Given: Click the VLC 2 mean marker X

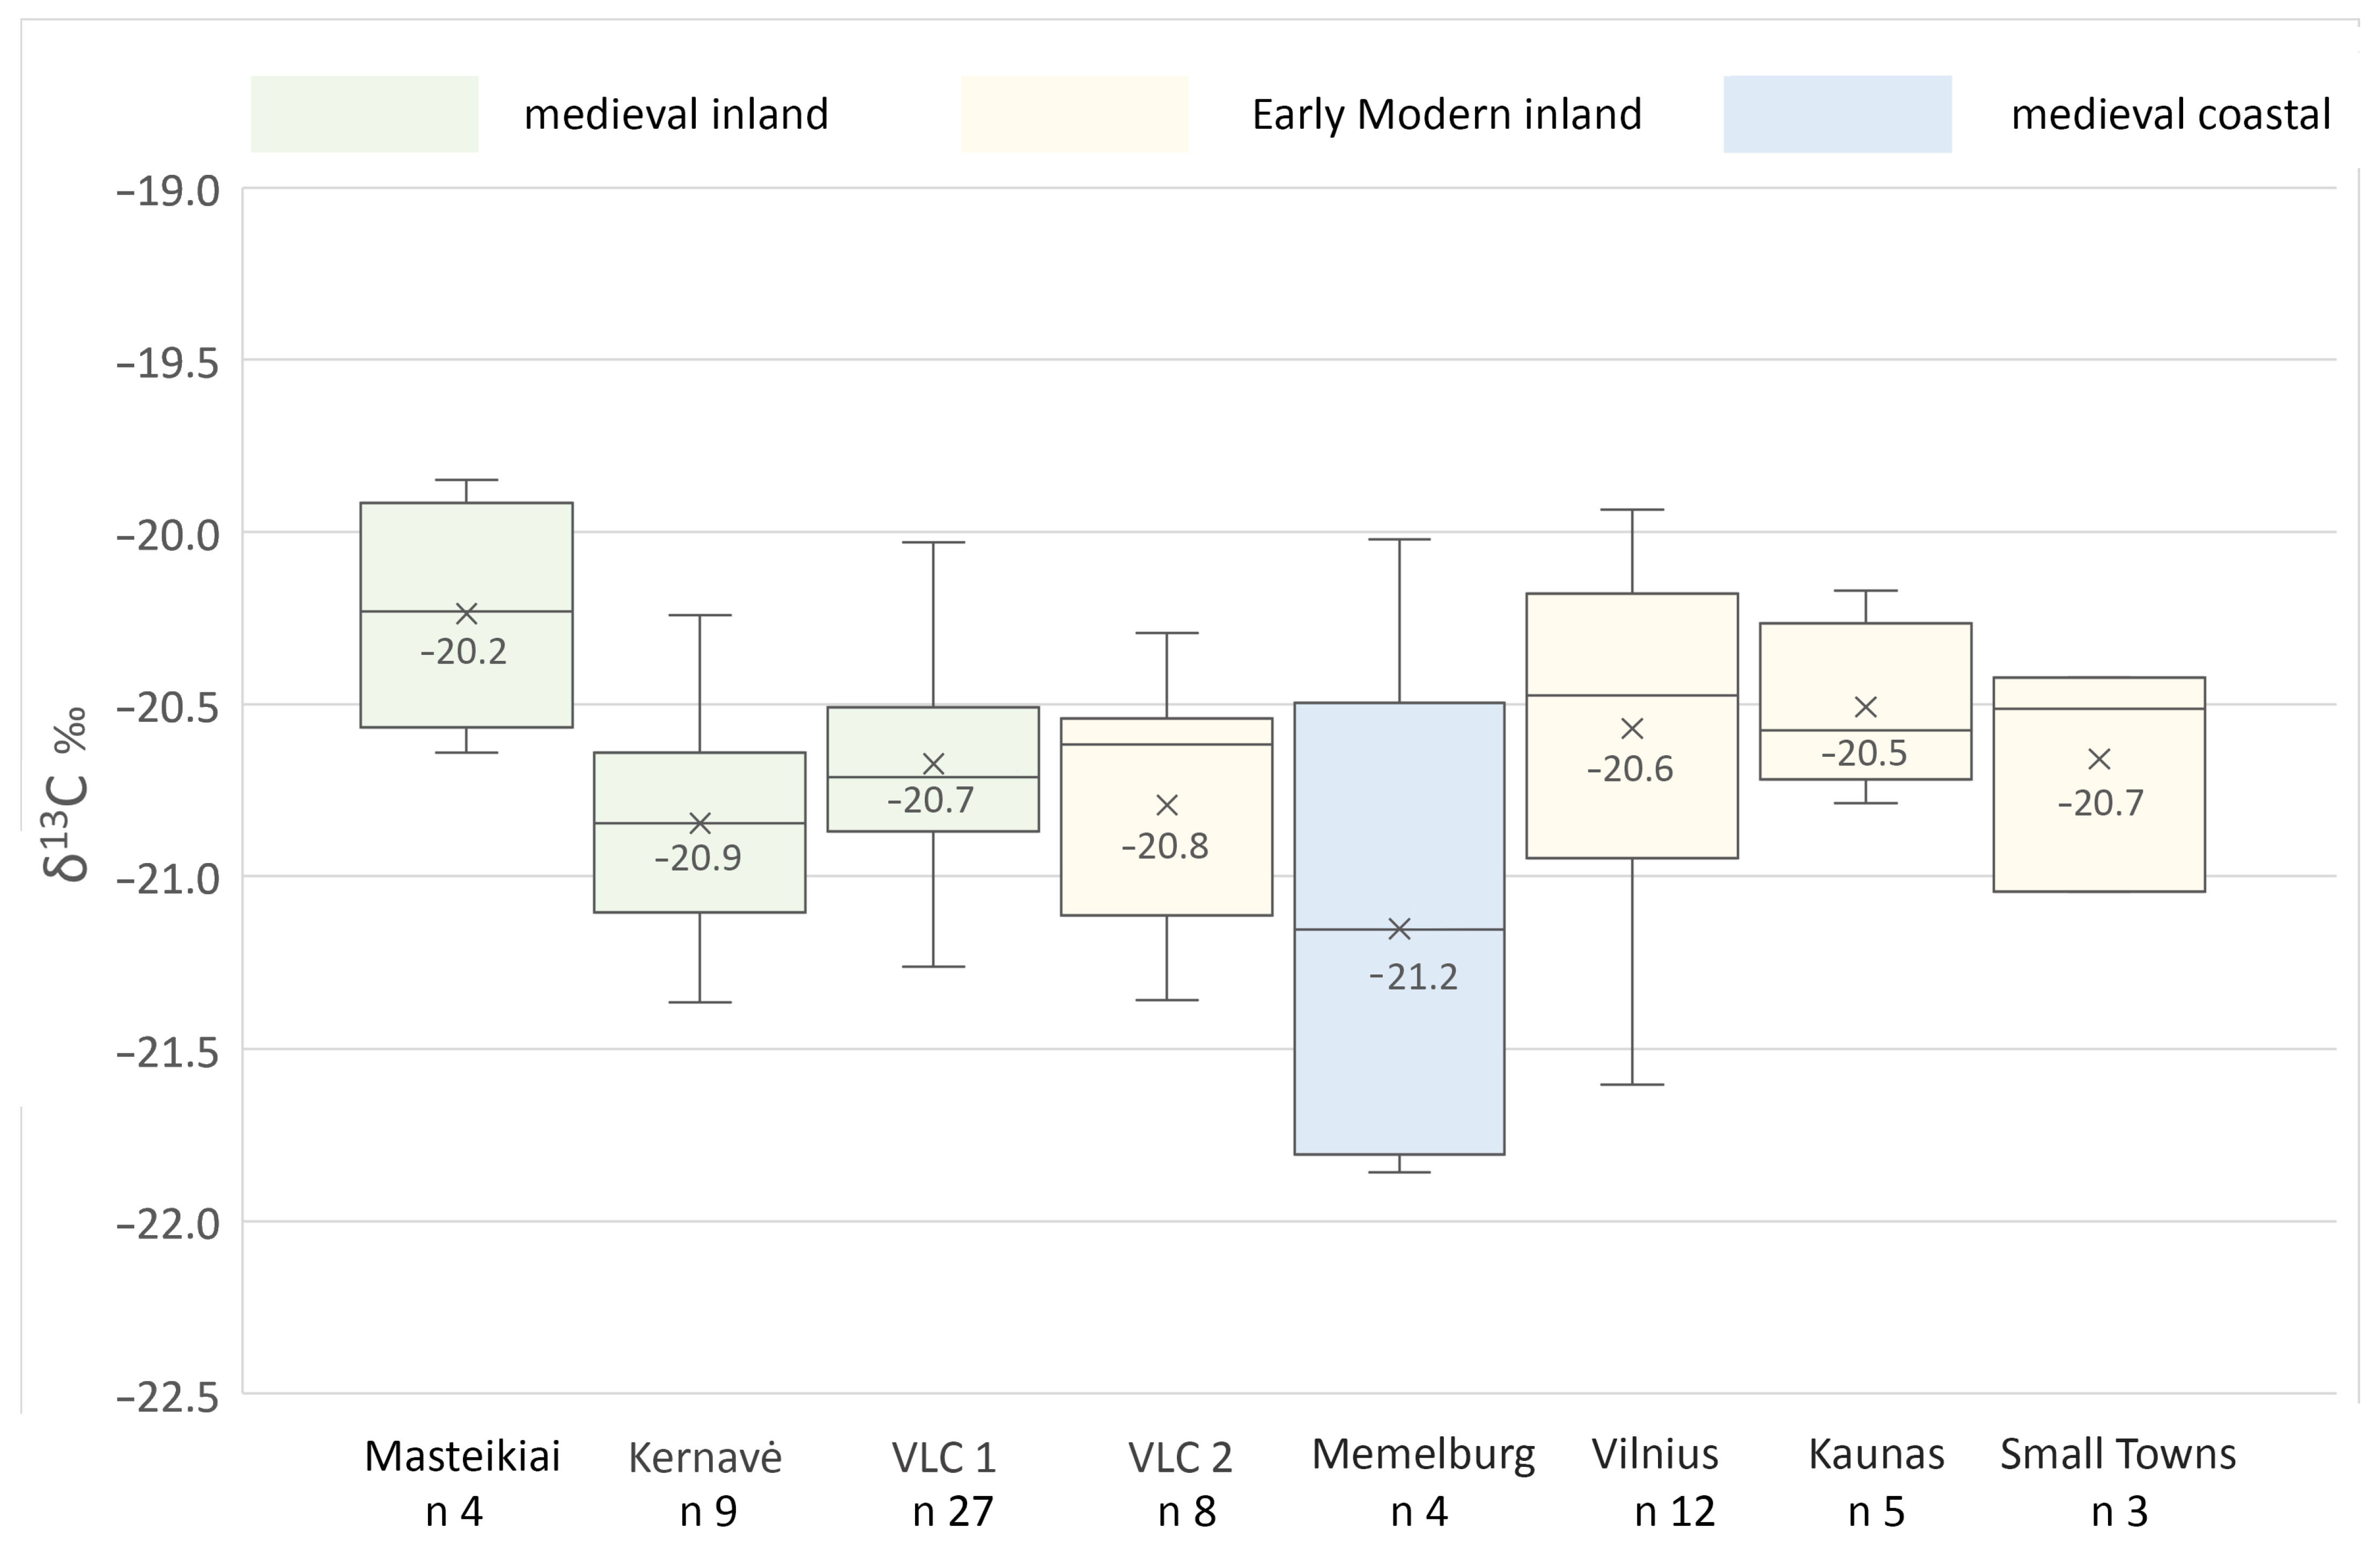Looking at the screenshot, I should coord(1167,804).
